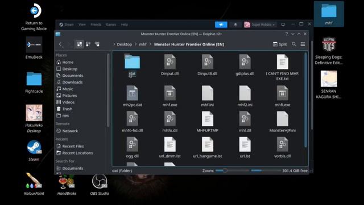The height and width of the screenshot is (205, 364).
Task: Select the mhfi.exe executable icon
Action: click(x=282, y=93)
